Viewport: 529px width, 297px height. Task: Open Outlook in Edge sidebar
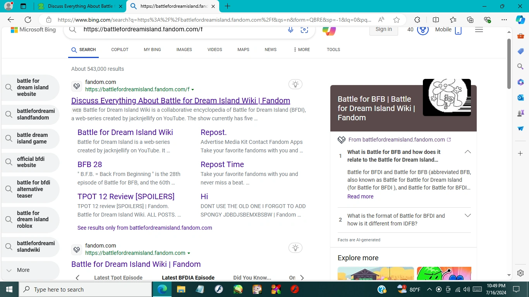coord(520,98)
